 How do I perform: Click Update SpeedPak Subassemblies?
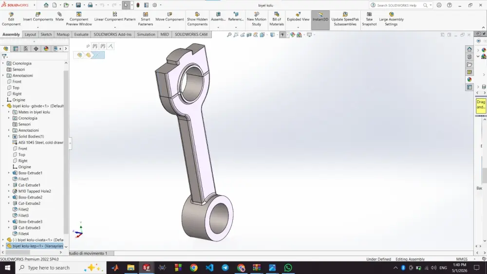[345, 19]
